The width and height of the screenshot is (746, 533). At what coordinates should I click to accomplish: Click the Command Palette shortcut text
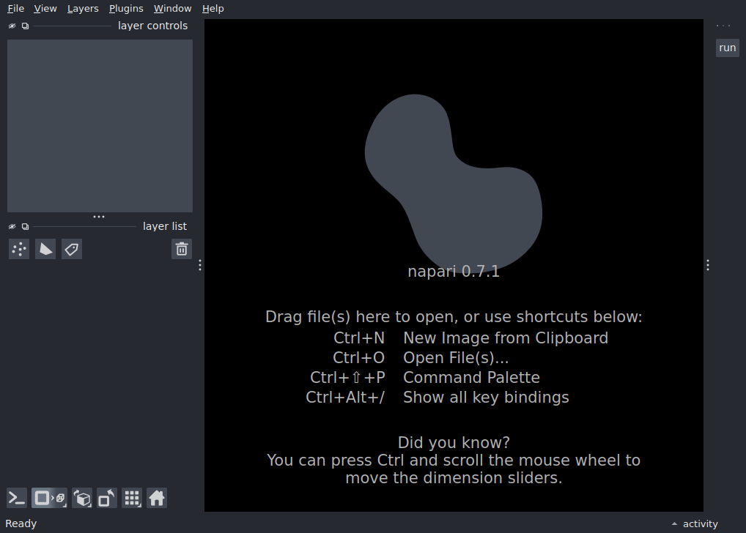pos(471,378)
